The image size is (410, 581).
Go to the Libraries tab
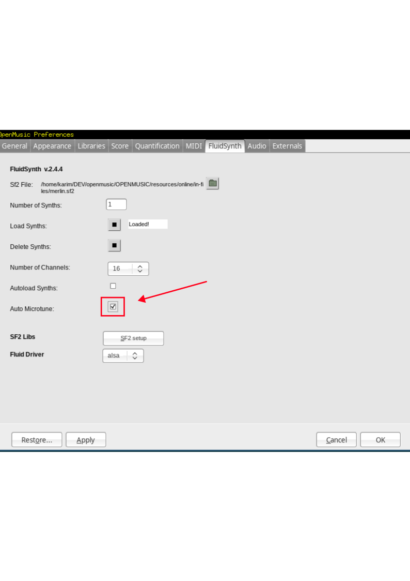click(91, 146)
